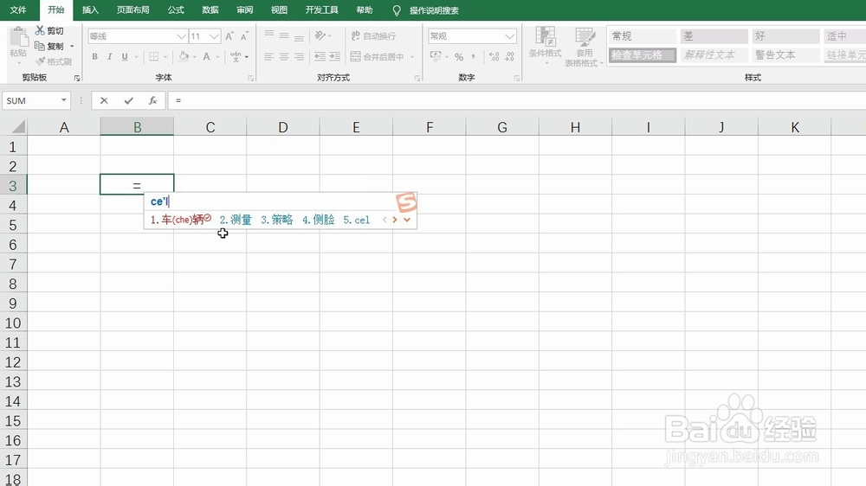866x486 pixels.
Task: Click the text Orientation icon
Action: 320,35
